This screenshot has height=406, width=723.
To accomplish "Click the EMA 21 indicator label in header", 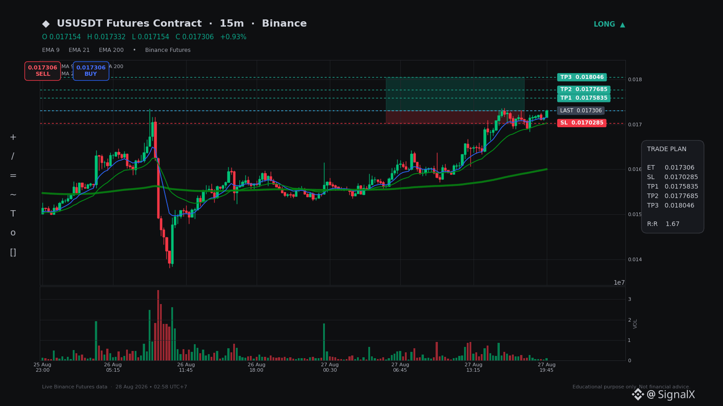I will 79,50.
